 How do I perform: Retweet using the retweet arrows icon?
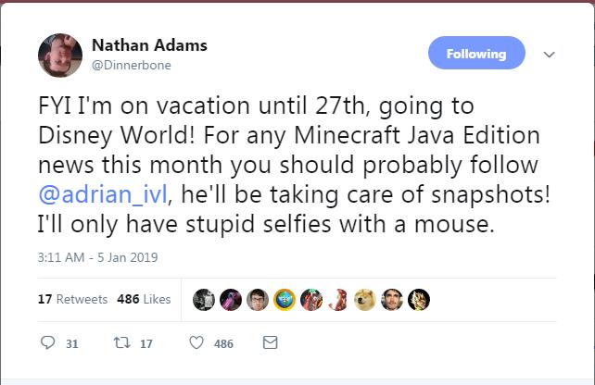pyautogui.click(x=121, y=343)
